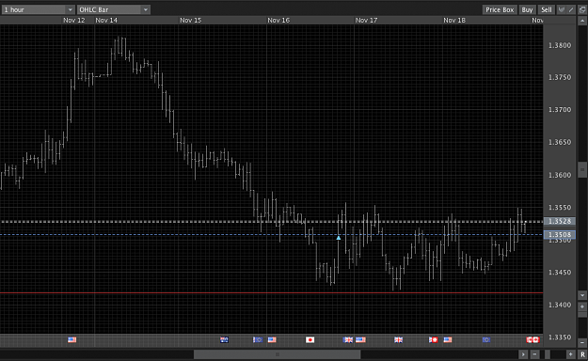Screen dimensions: 588x361
Task: Open the 1 hour timeframe dropdown
Action: point(38,9)
